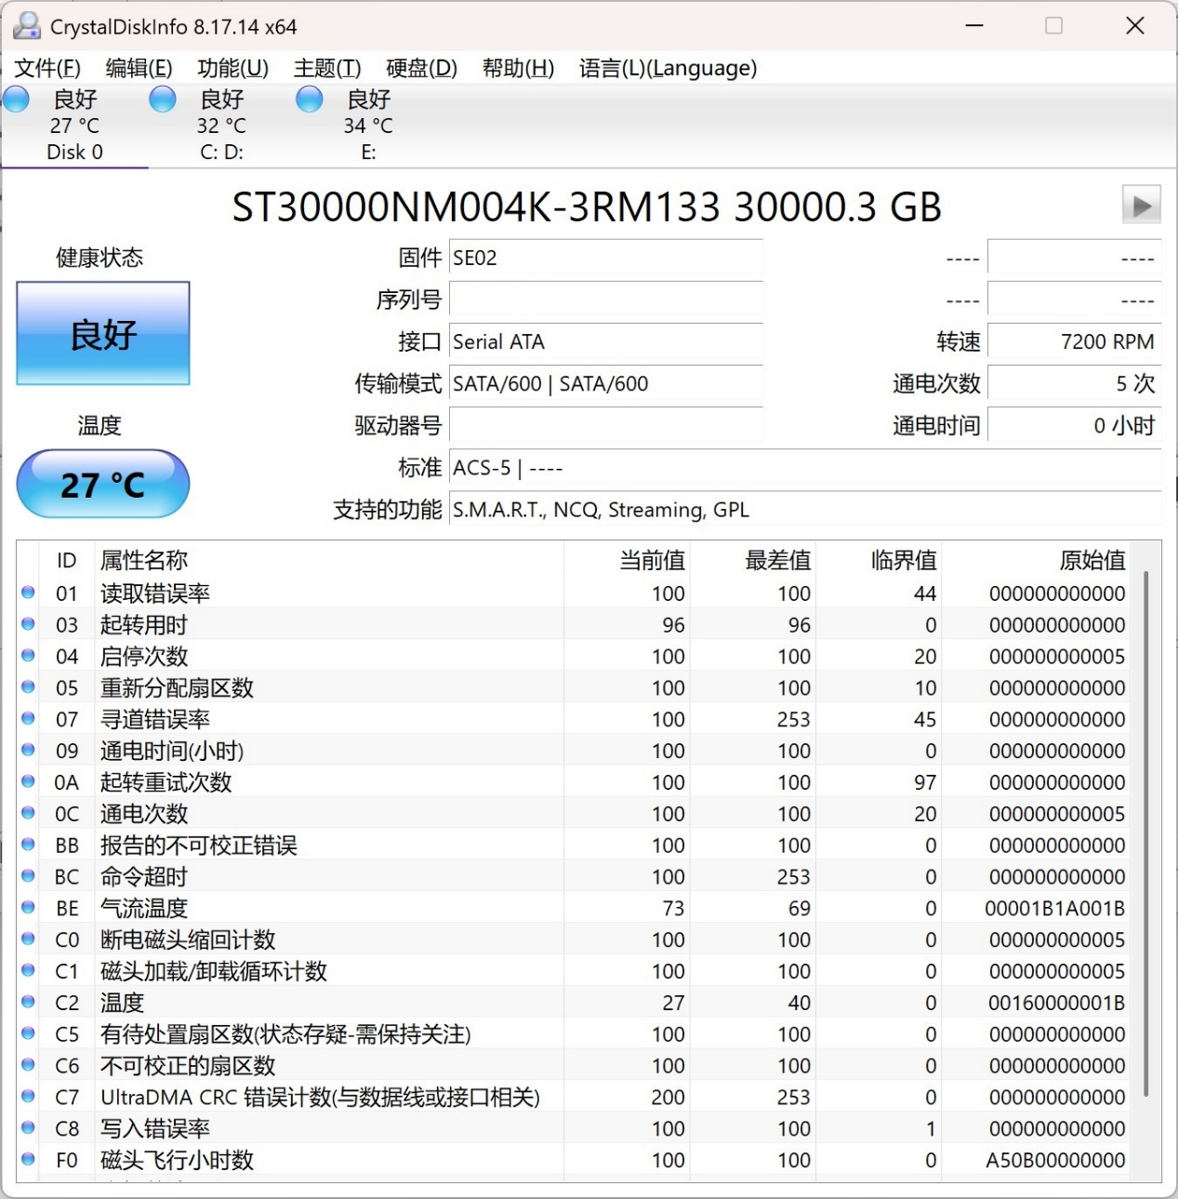Screen dimensions: 1178x1199
Task: Click status dot for attribute C7 UltraDMA CRC
Action: [28, 1097]
